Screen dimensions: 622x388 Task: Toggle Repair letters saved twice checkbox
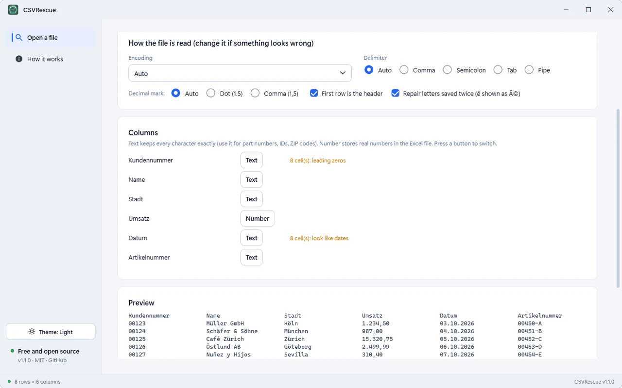[x=396, y=93]
